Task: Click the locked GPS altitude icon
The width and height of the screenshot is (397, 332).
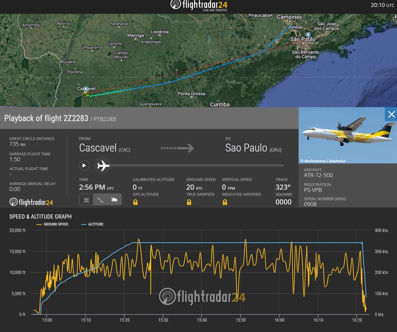Action: click(x=135, y=202)
